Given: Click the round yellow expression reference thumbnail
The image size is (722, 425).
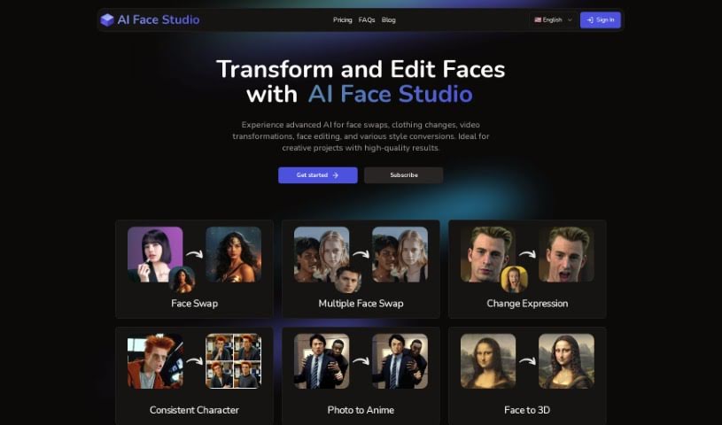Looking at the screenshot, I should (514, 280).
